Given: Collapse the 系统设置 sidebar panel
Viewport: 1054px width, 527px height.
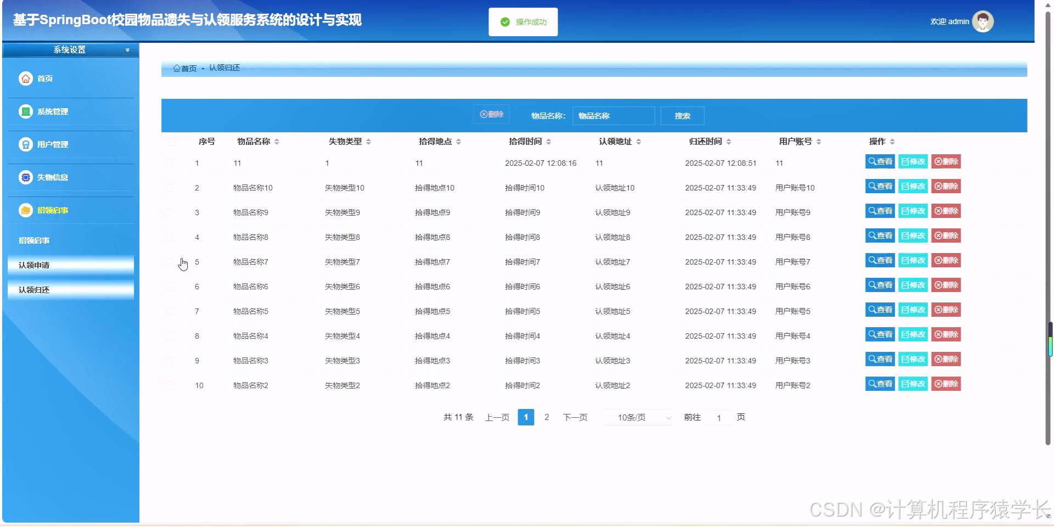Looking at the screenshot, I should 128,50.
